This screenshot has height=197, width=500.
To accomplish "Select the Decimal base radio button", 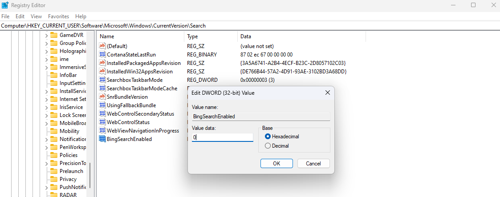I will [x=268, y=146].
